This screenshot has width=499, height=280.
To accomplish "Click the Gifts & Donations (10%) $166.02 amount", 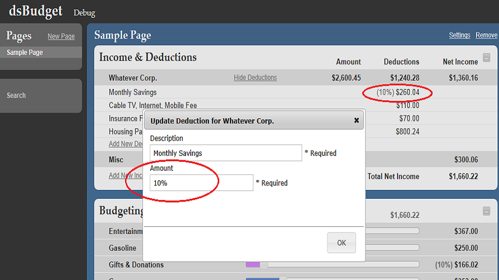I will point(456,265).
